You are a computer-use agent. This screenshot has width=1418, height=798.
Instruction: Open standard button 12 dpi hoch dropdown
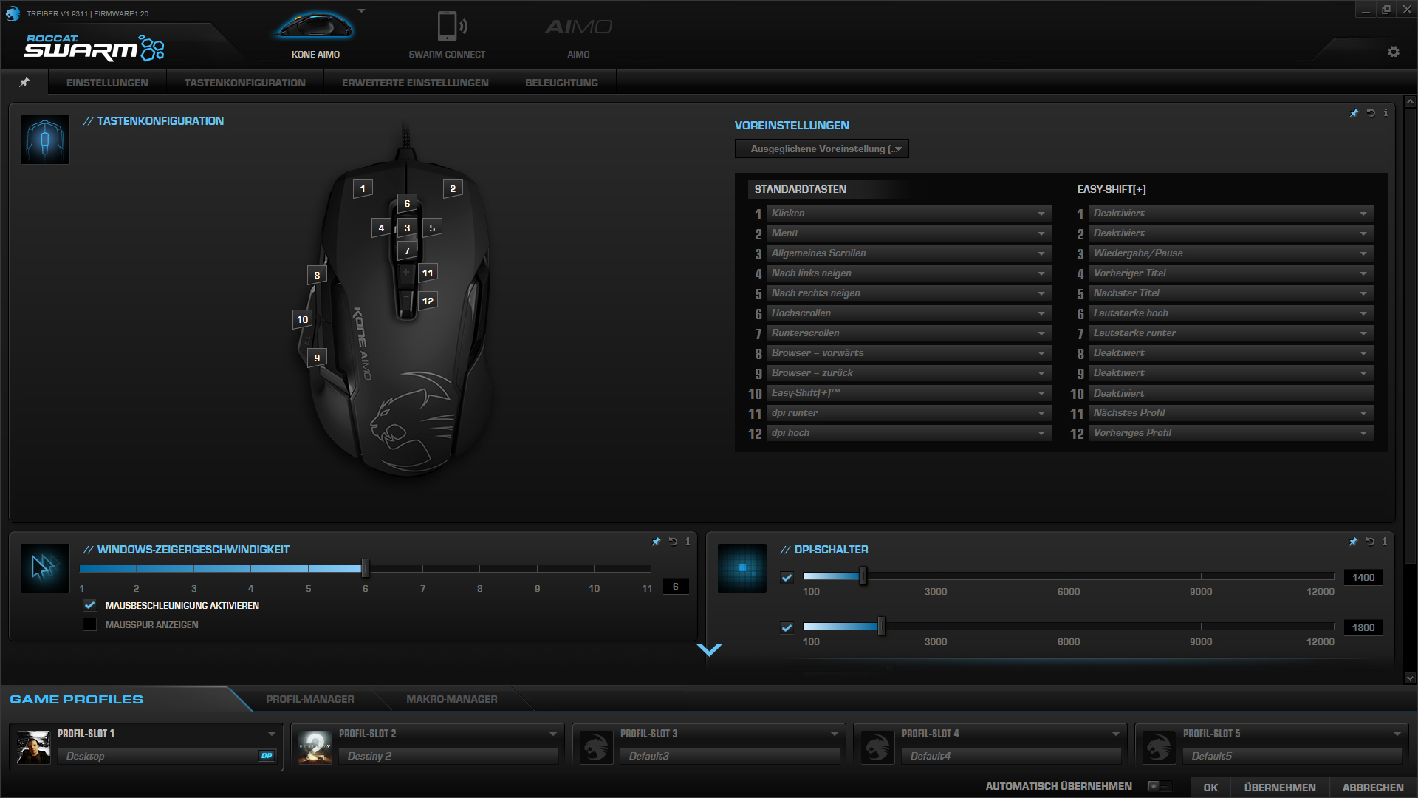[908, 432]
